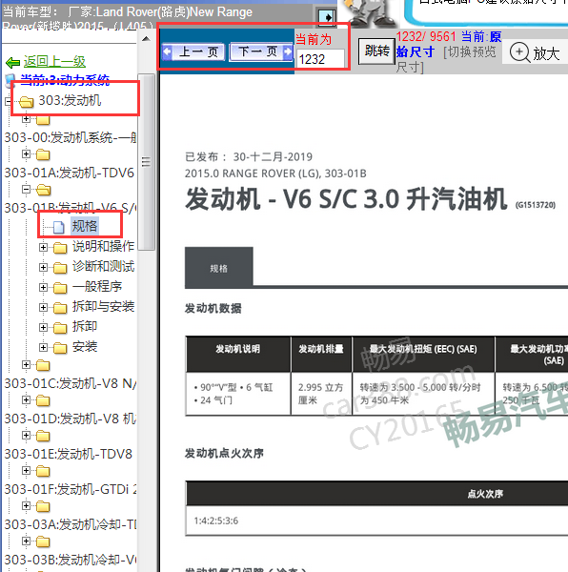This screenshot has height=572, width=568.
Task: Expand the 303-03A:发动机冷却 node
Action: [26, 505]
